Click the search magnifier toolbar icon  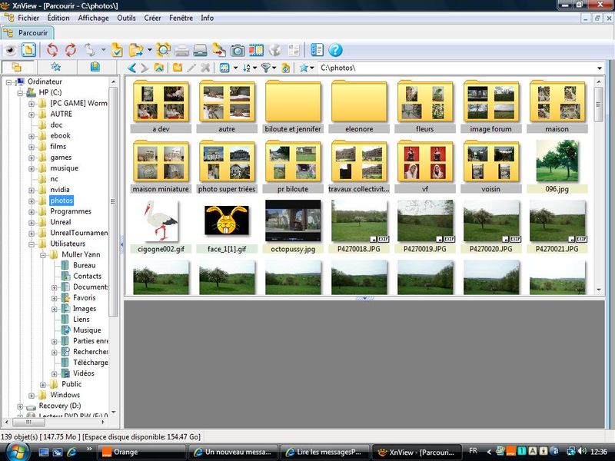163,50
